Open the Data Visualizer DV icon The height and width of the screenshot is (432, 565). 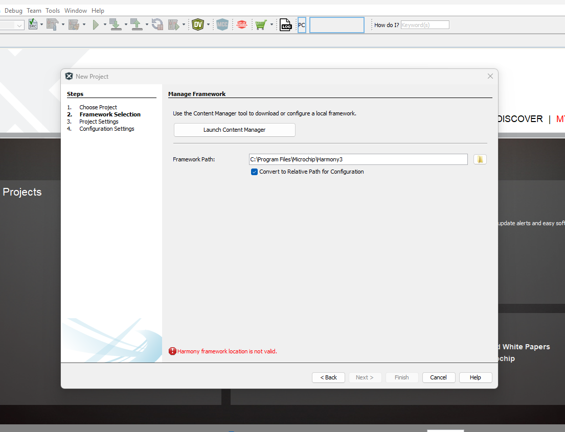click(198, 25)
